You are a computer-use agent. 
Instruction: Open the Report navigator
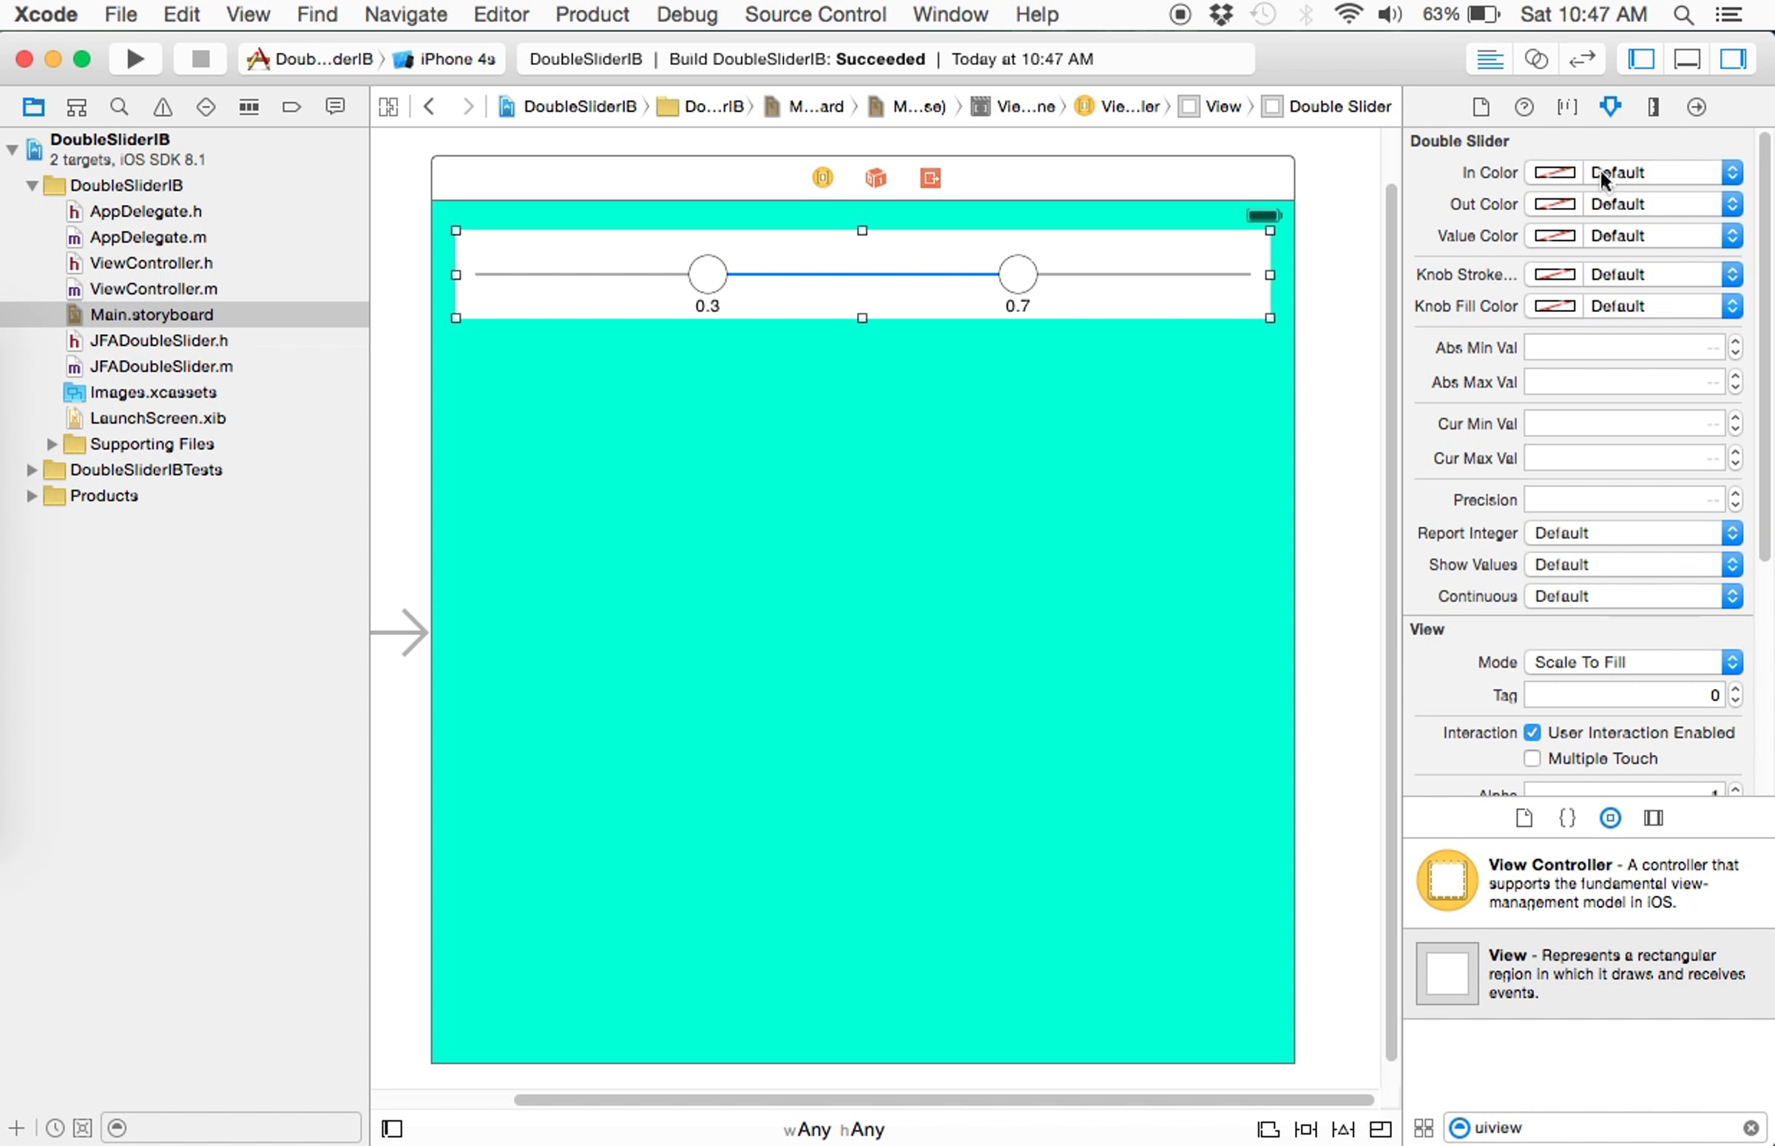coord(335,107)
